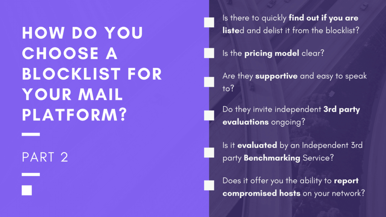386x217 pixels.
Task: Check the 'evaluated by Benchmarking Service' box
Action: pos(209,153)
